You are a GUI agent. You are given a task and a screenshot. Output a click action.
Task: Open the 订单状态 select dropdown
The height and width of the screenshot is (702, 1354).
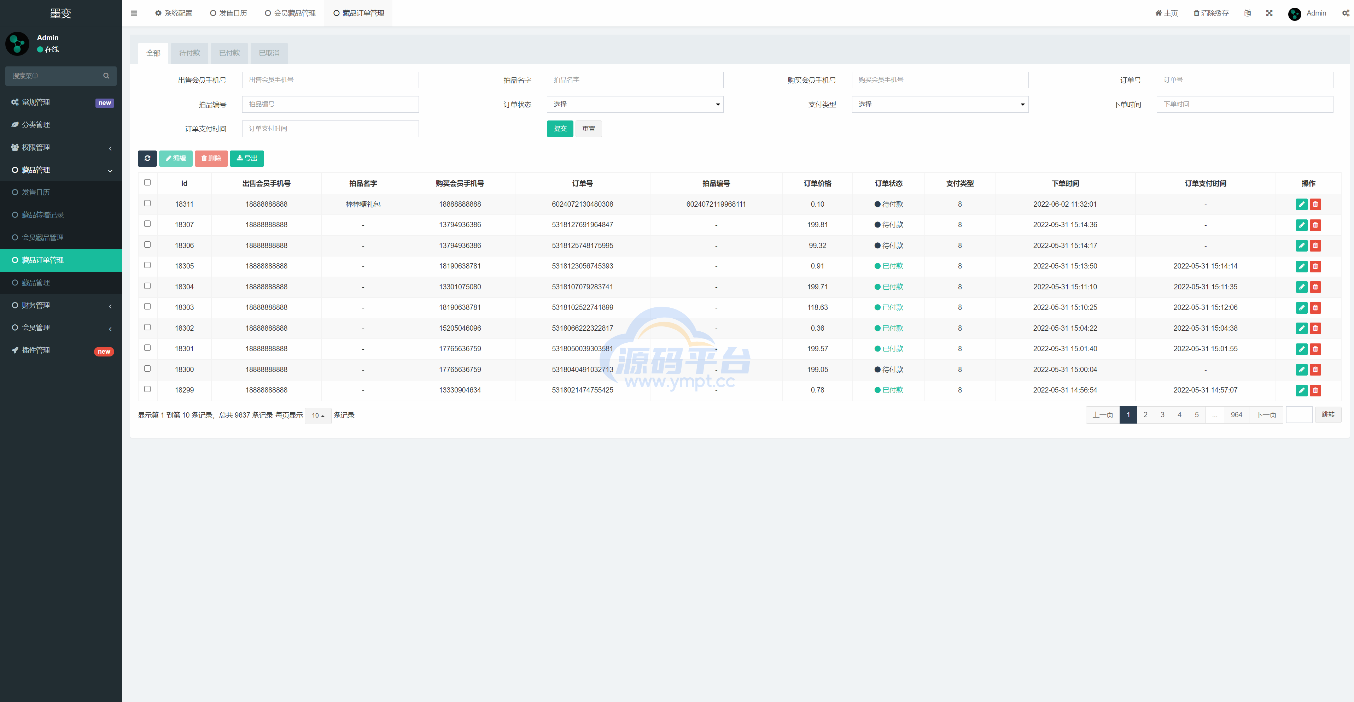click(x=635, y=104)
